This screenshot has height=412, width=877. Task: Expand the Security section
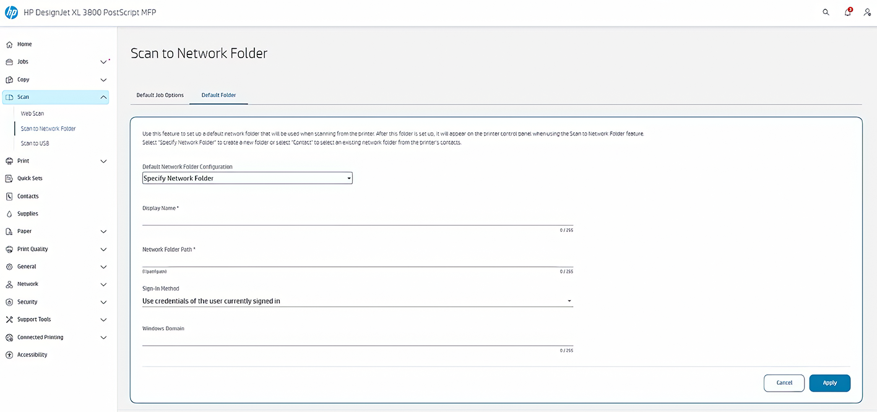click(103, 302)
